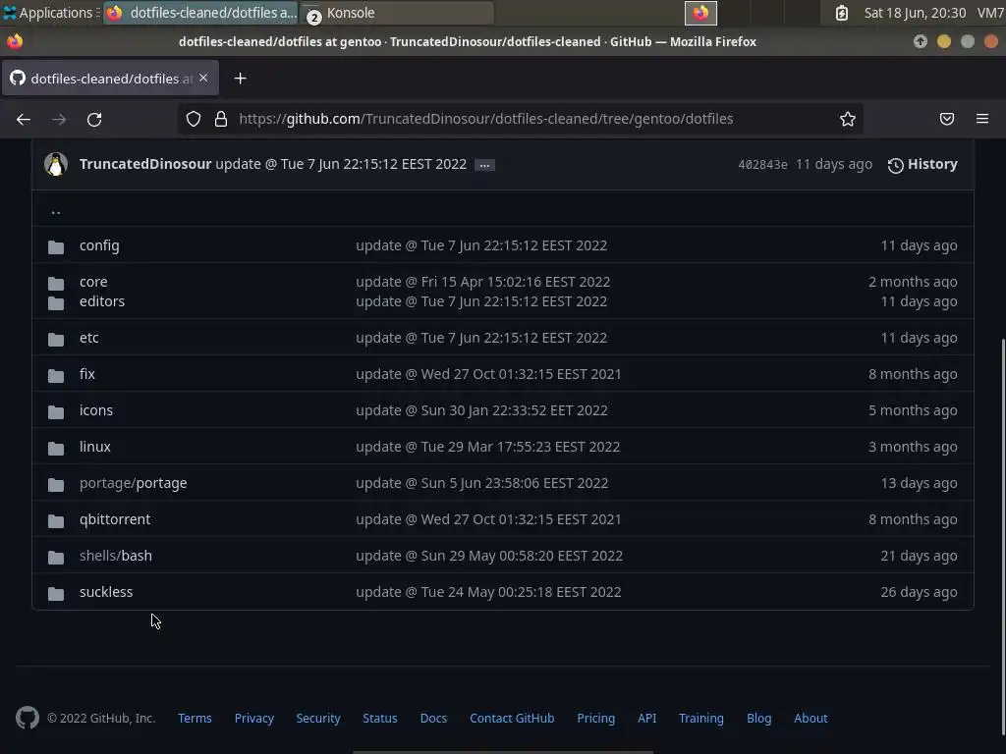Click the battery indicator in top panel
The width and height of the screenshot is (1006, 754).
(x=842, y=13)
